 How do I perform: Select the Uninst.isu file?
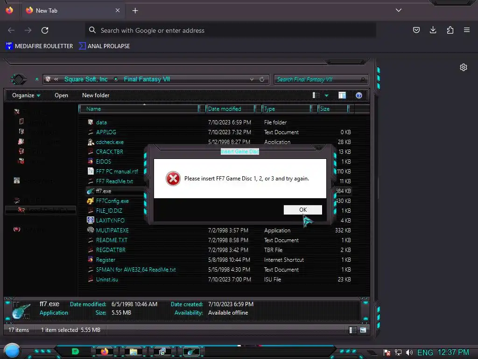[x=107, y=280]
